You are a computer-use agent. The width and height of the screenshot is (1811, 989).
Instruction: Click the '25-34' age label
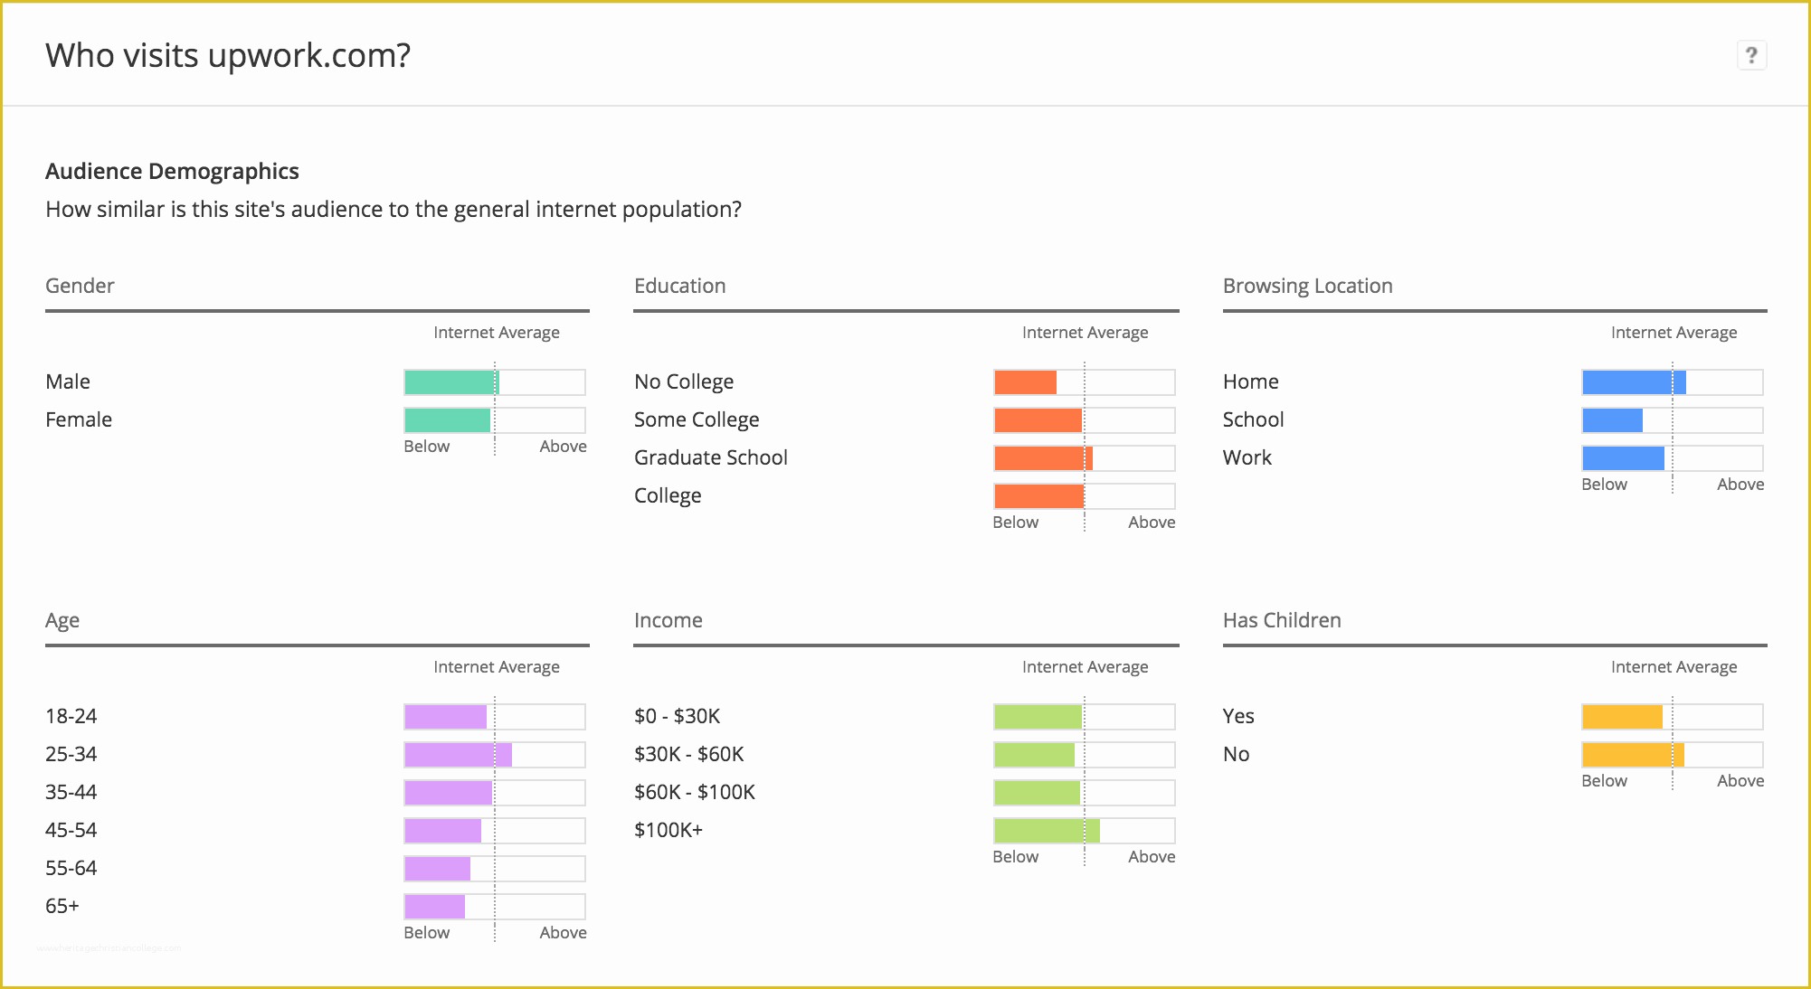tap(71, 754)
